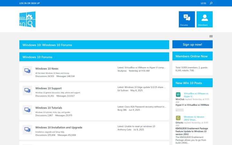Click the 12:31 clock in top bar
Image resolution: width=232 pixels, height=145 pixels.
203,3
